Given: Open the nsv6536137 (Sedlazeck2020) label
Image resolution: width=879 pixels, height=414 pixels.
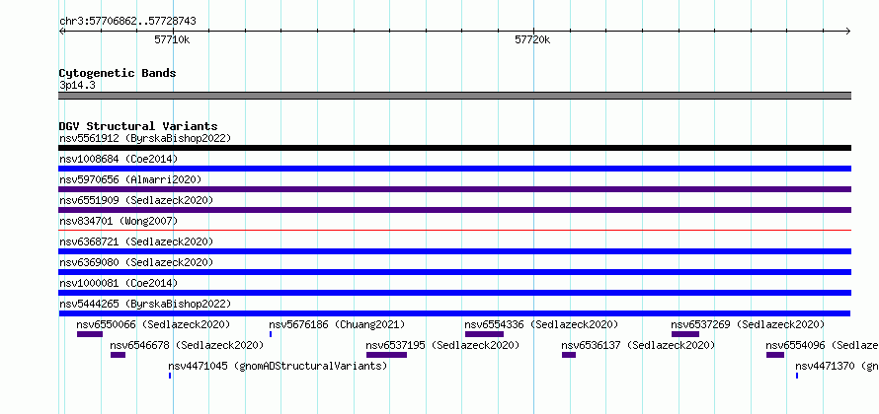Looking at the screenshot, I should coord(638,345).
